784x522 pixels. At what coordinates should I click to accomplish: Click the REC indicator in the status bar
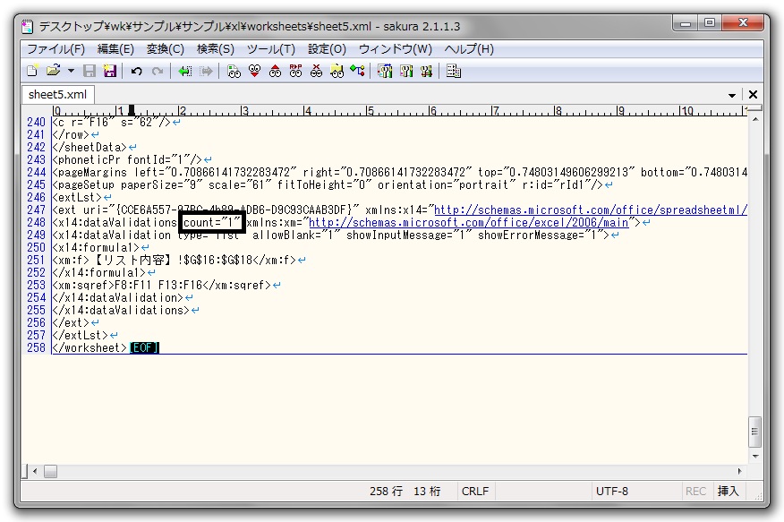click(x=695, y=492)
